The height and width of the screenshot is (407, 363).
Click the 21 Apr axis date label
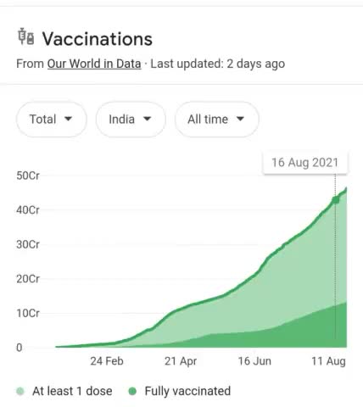pyautogui.click(x=181, y=361)
